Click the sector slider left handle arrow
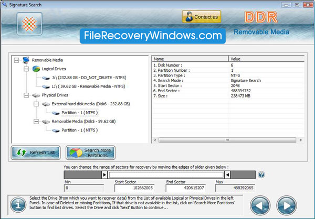 pos(104,175)
